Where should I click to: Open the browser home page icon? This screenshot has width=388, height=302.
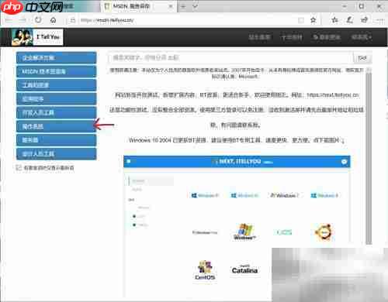coord(54,20)
